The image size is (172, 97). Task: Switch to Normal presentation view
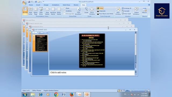[25, 11]
